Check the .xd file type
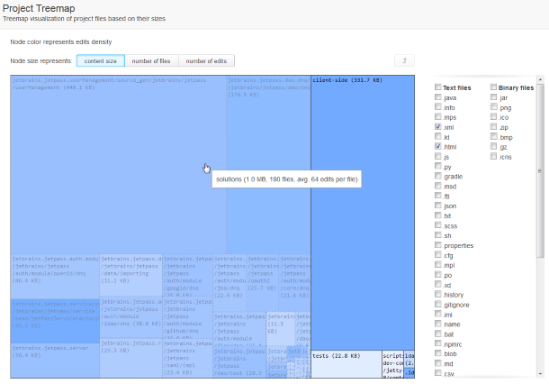Image resolution: width=549 pixels, height=384 pixels. (438, 284)
